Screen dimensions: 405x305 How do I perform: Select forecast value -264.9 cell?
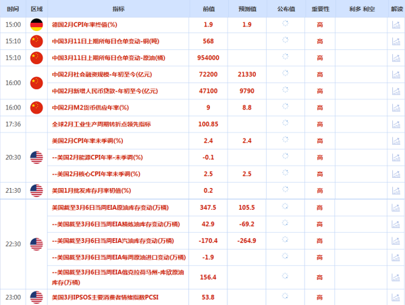[x=246, y=241]
